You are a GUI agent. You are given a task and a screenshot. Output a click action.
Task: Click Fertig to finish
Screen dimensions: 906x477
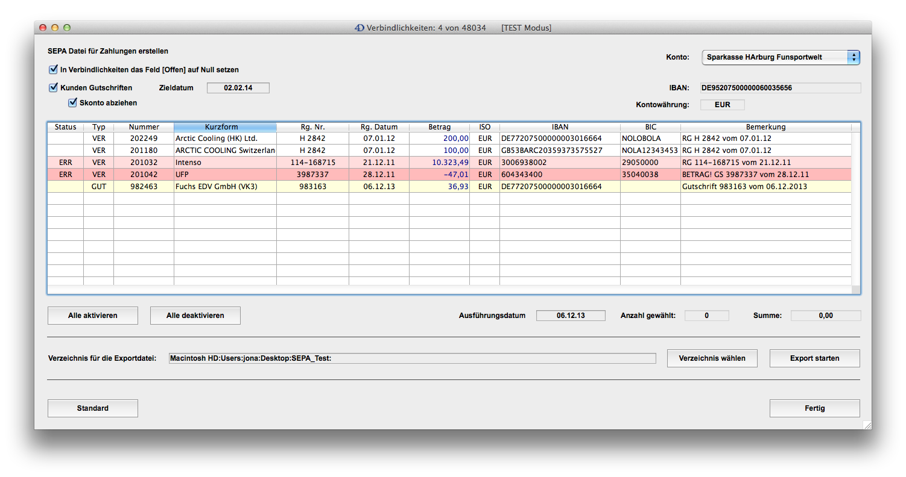click(814, 408)
